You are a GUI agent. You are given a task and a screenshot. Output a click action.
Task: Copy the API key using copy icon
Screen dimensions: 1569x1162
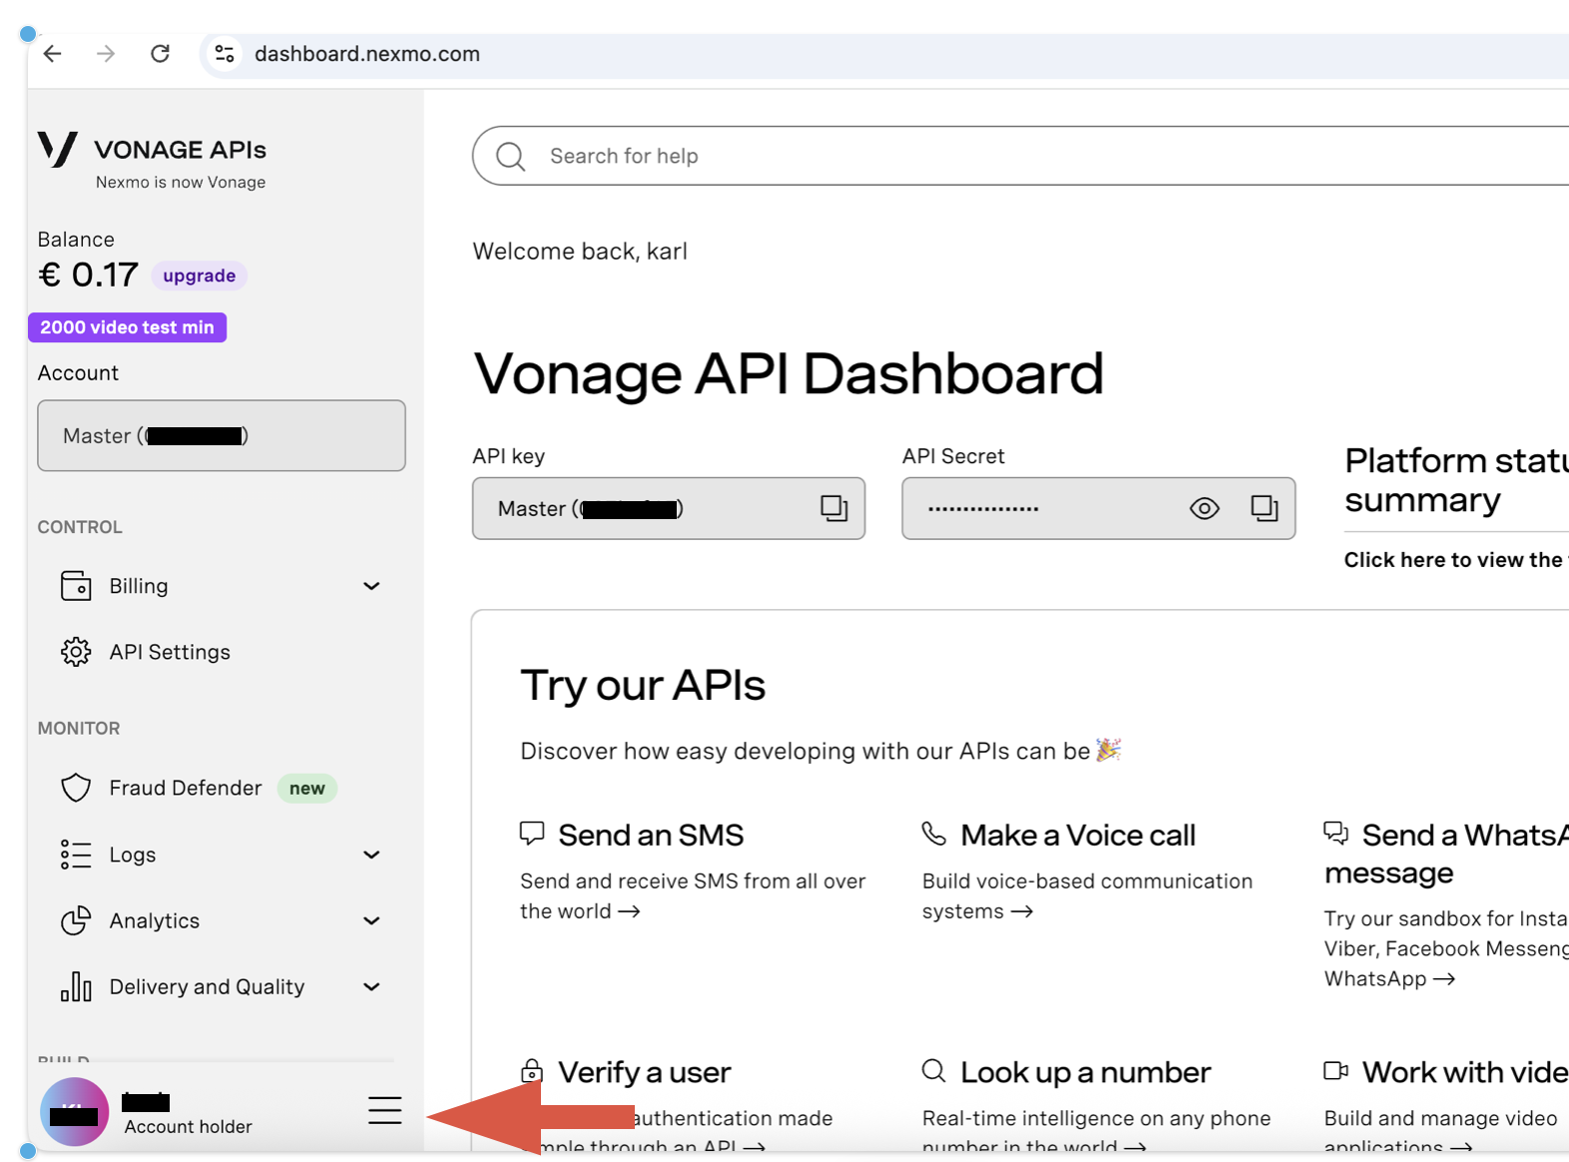(833, 508)
